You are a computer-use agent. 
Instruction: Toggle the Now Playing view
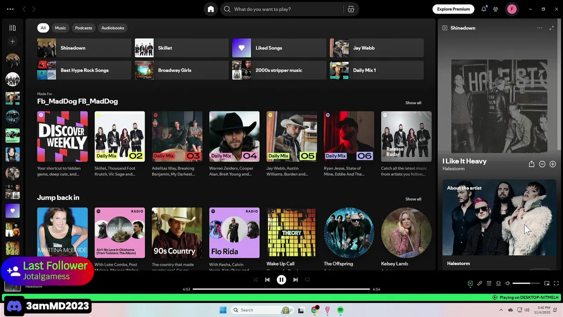coord(470,284)
